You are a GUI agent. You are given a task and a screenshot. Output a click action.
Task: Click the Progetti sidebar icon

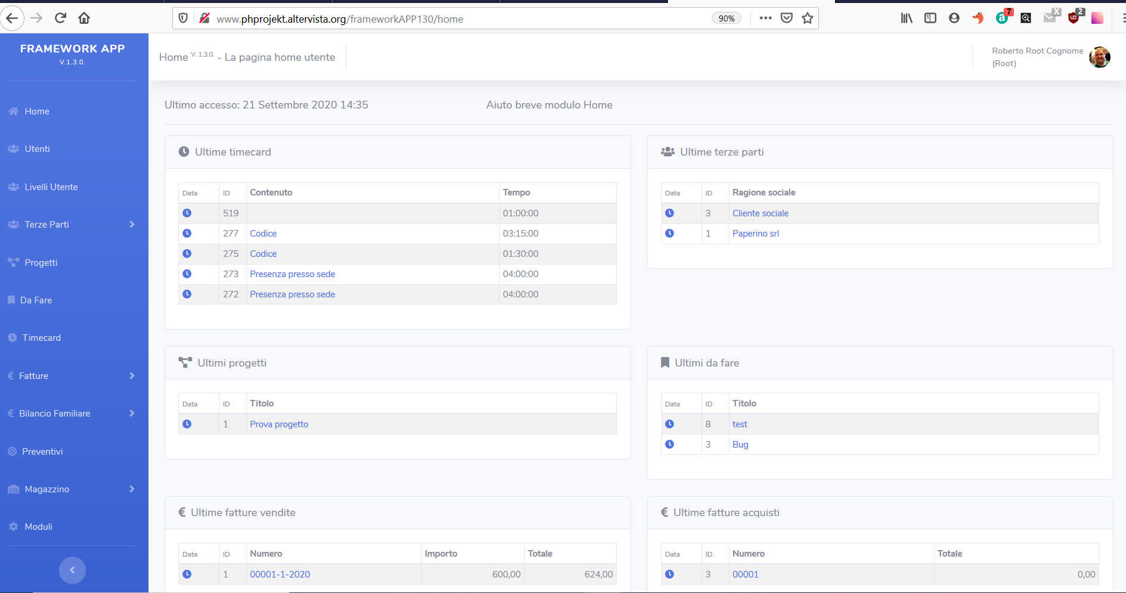pyautogui.click(x=13, y=263)
